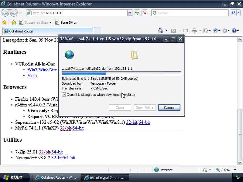This screenshot has width=243, height=182.
Task: Download Supermium 64-bit link
Action: (x=144, y=122)
